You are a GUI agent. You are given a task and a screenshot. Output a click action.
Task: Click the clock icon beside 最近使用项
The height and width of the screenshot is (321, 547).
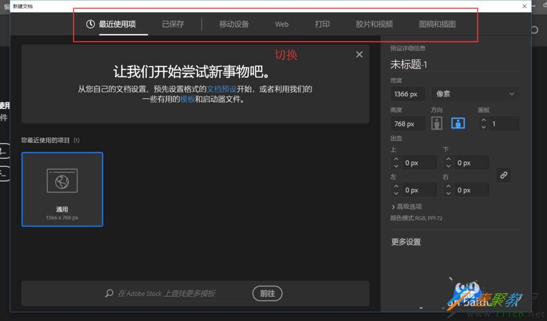click(x=90, y=24)
